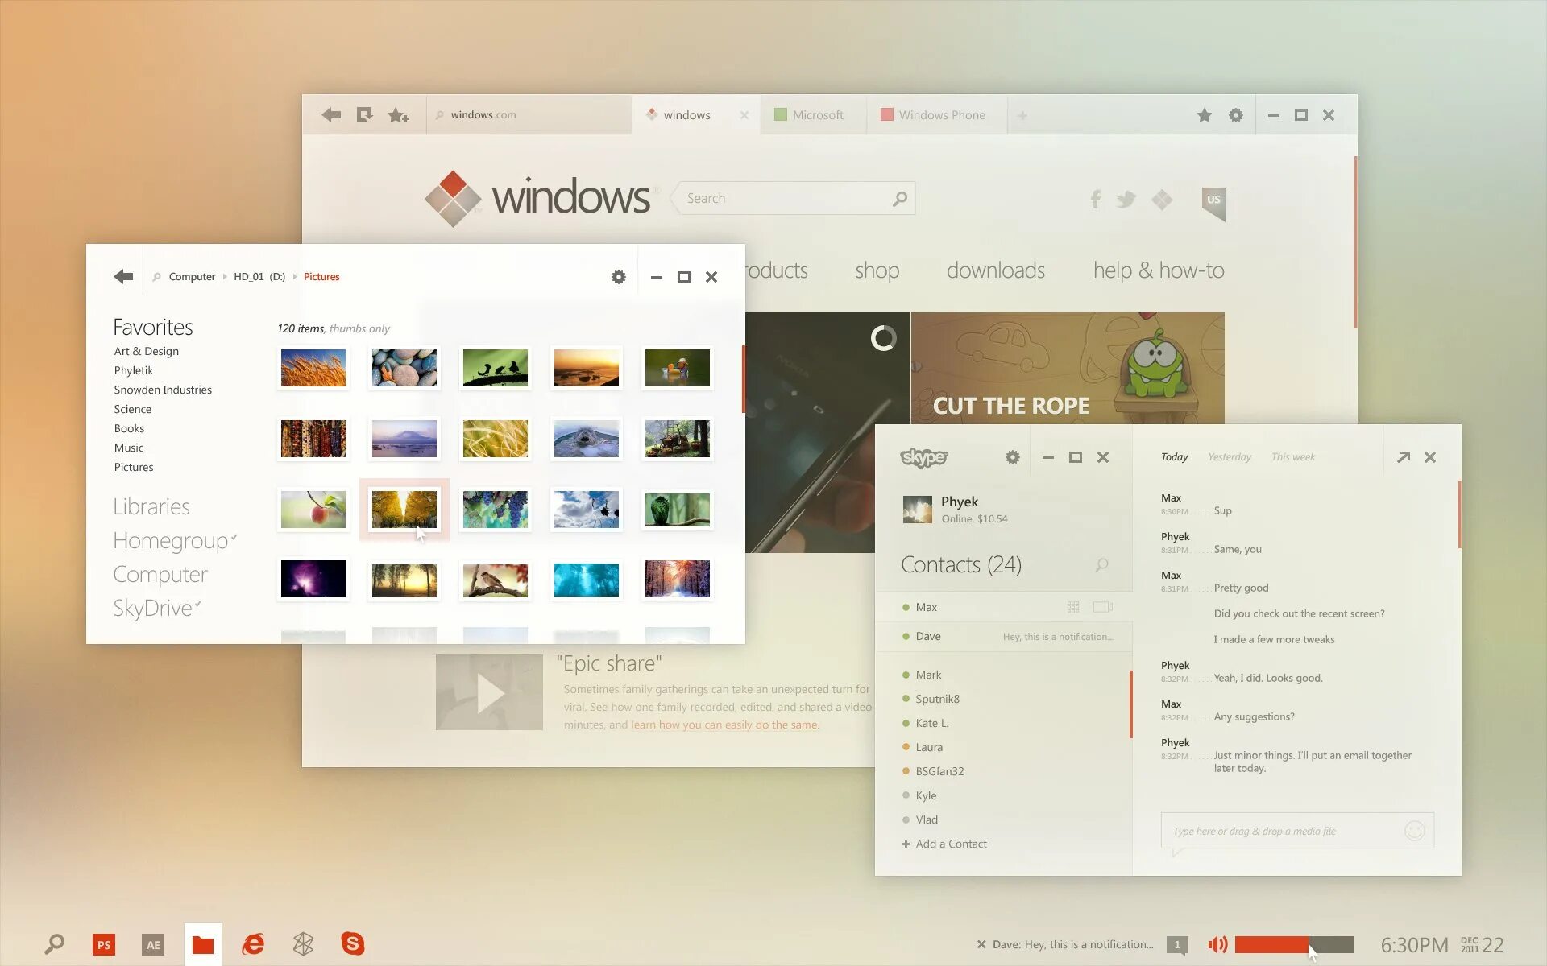Click the browser add-to-favorites star-plus icon
This screenshot has height=966, width=1547.
[398, 115]
